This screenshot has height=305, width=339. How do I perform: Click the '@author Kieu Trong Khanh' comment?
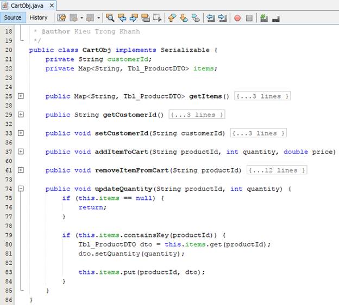[x=91, y=32]
